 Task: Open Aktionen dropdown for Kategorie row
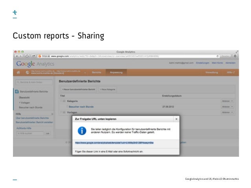(227, 101)
